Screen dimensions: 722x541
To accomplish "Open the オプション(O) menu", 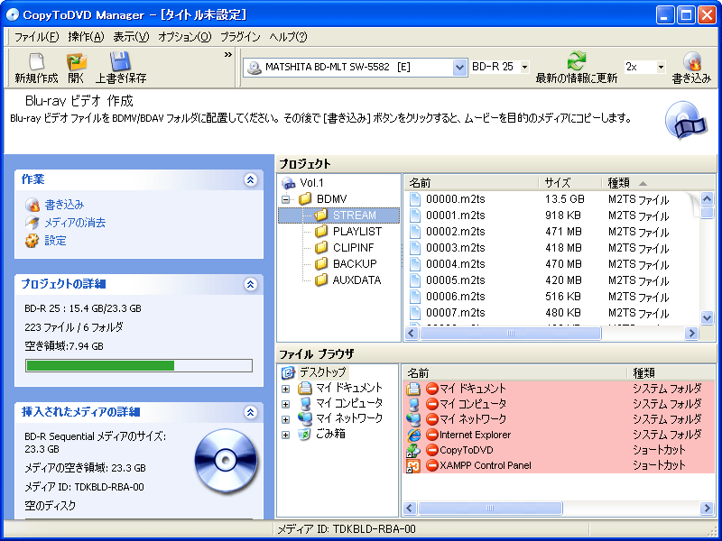I will point(185,37).
